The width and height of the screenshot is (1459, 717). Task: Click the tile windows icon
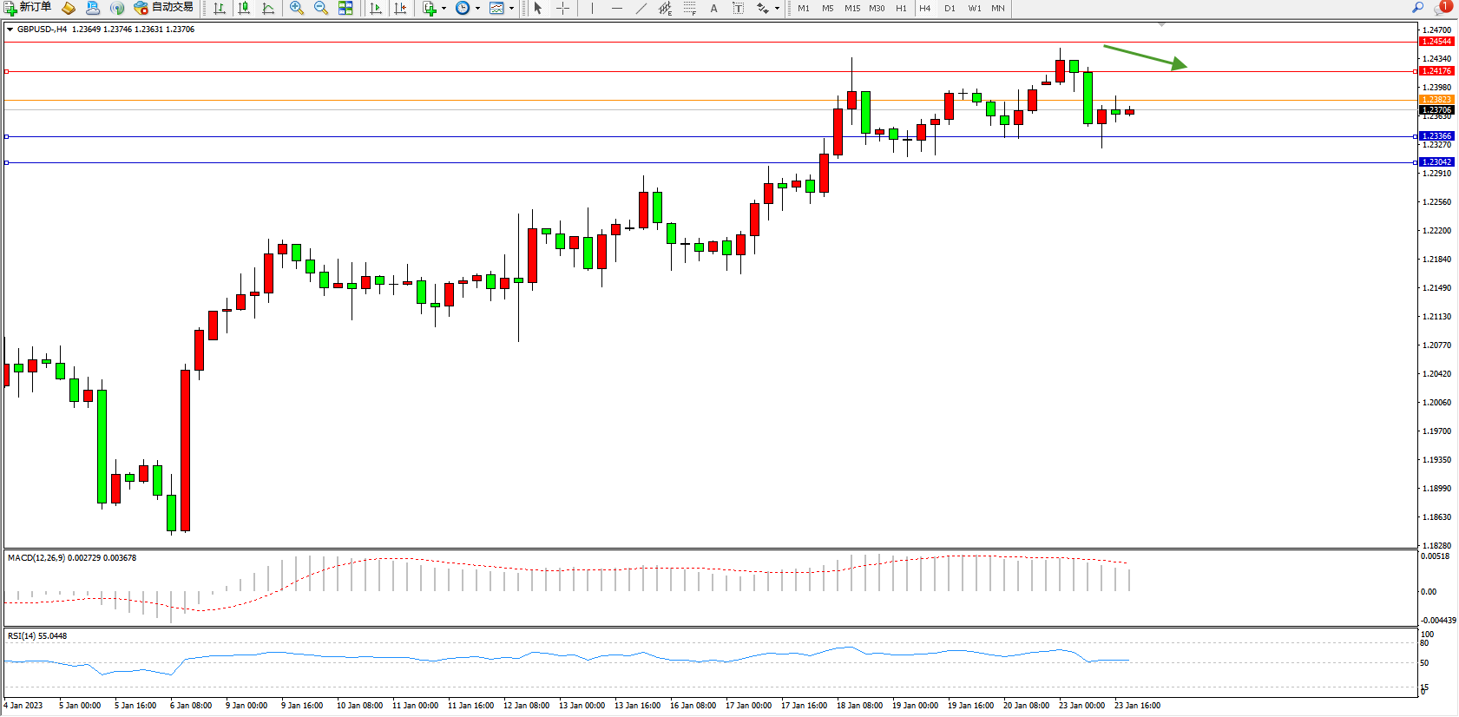point(345,8)
